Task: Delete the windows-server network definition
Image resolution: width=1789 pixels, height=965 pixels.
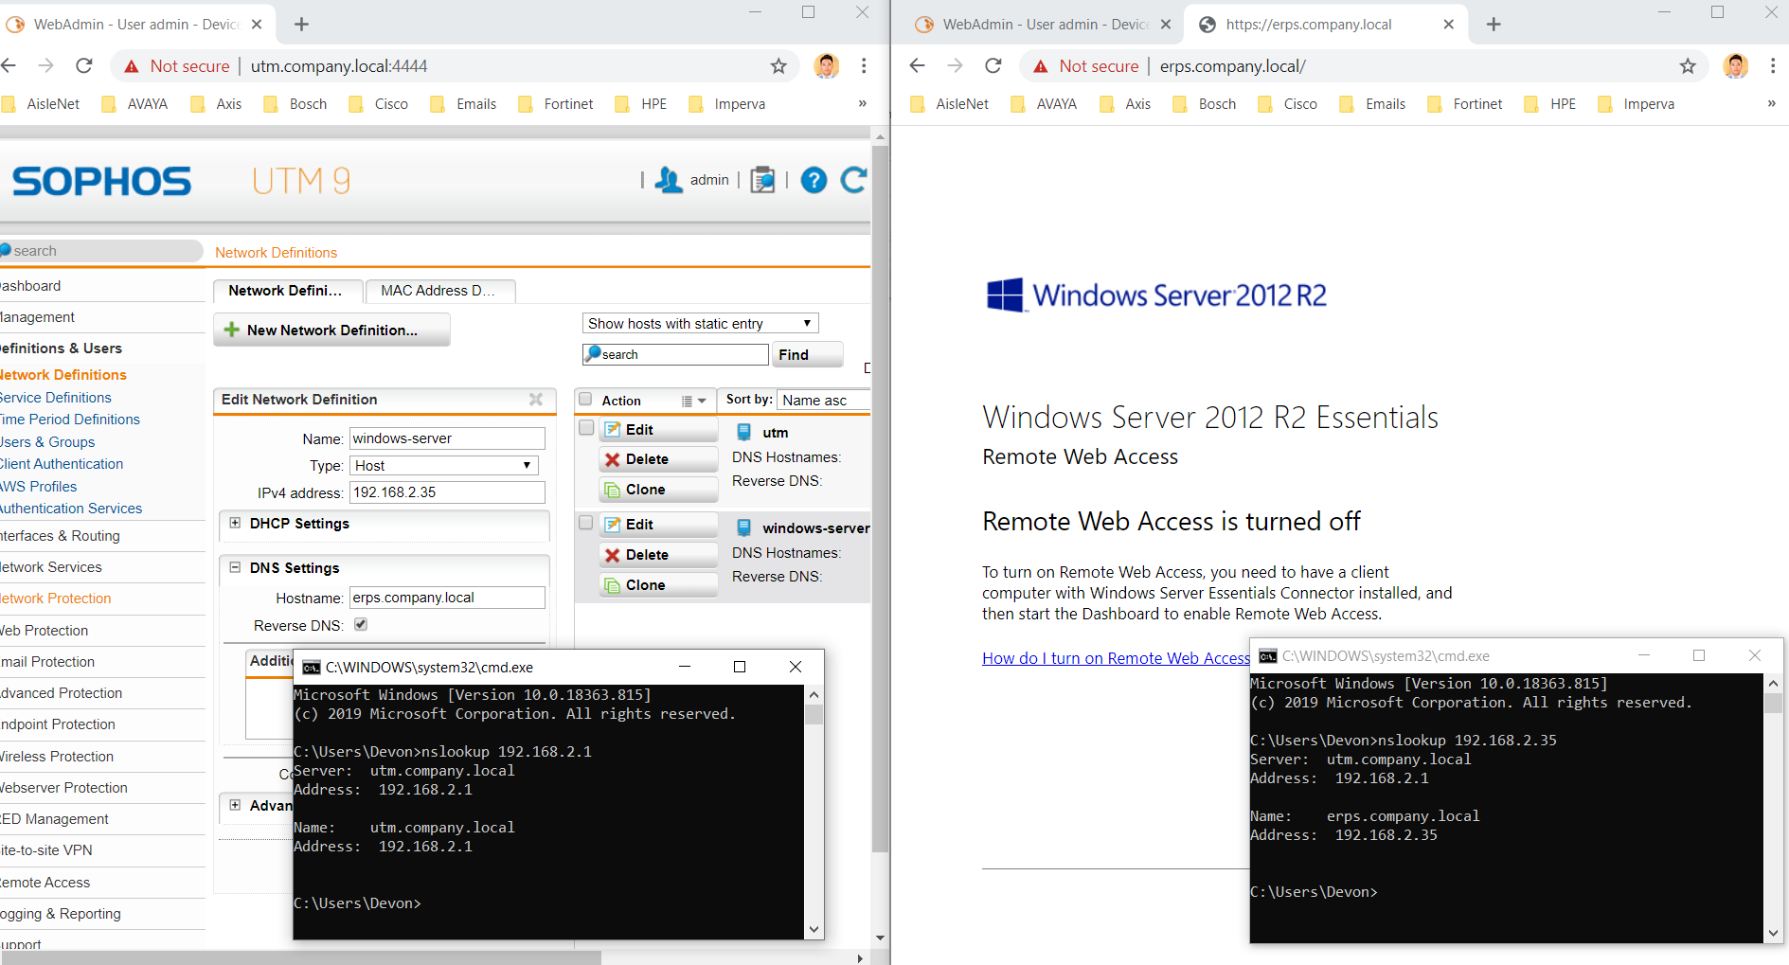Action: click(658, 555)
